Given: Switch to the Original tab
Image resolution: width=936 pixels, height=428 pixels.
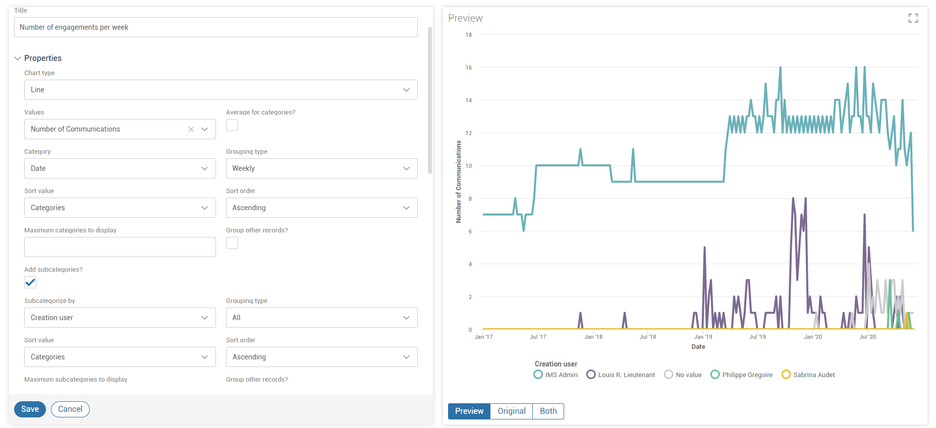Looking at the screenshot, I should (511, 411).
